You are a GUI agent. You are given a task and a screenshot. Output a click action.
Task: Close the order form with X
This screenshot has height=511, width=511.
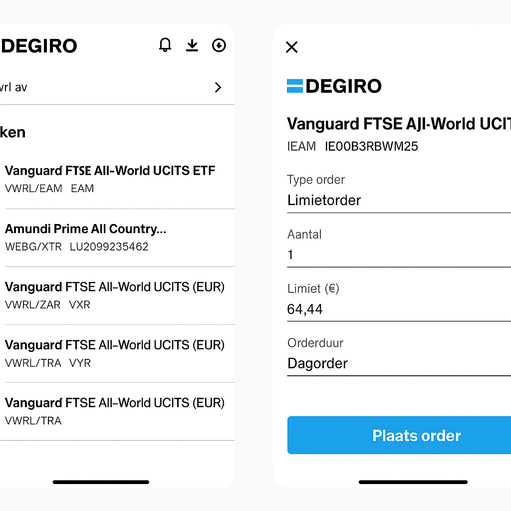291,47
